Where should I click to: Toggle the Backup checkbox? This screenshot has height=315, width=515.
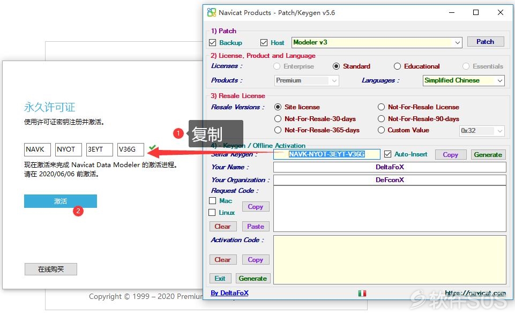click(x=213, y=43)
